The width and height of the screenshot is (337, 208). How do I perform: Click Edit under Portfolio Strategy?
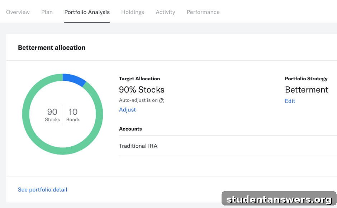[290, 101]
